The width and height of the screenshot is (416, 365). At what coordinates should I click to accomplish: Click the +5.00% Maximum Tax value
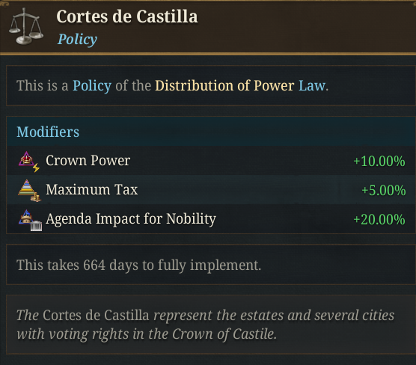pyautogui.click(x=384, y=190)
